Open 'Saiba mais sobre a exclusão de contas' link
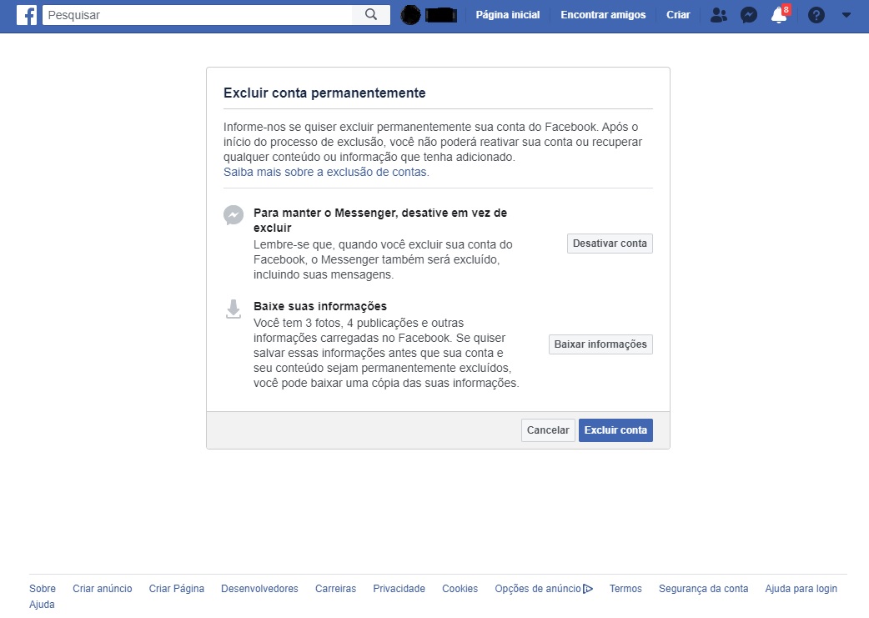 (326, 173)
